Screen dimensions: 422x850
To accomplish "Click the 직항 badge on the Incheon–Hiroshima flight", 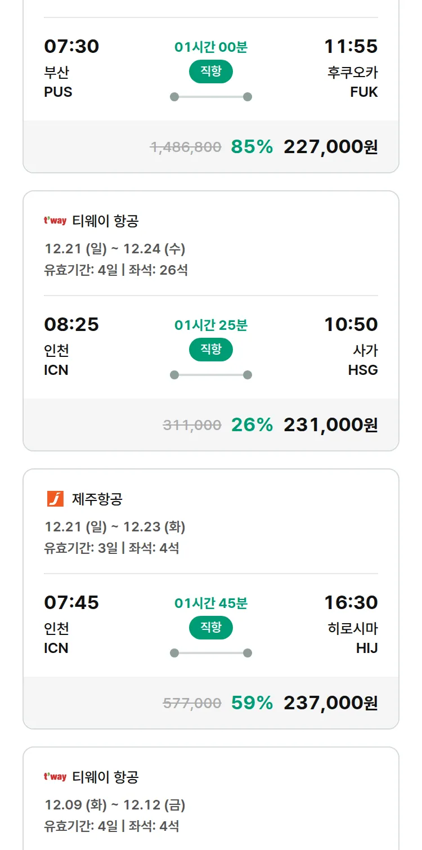I will click(211, 628).
